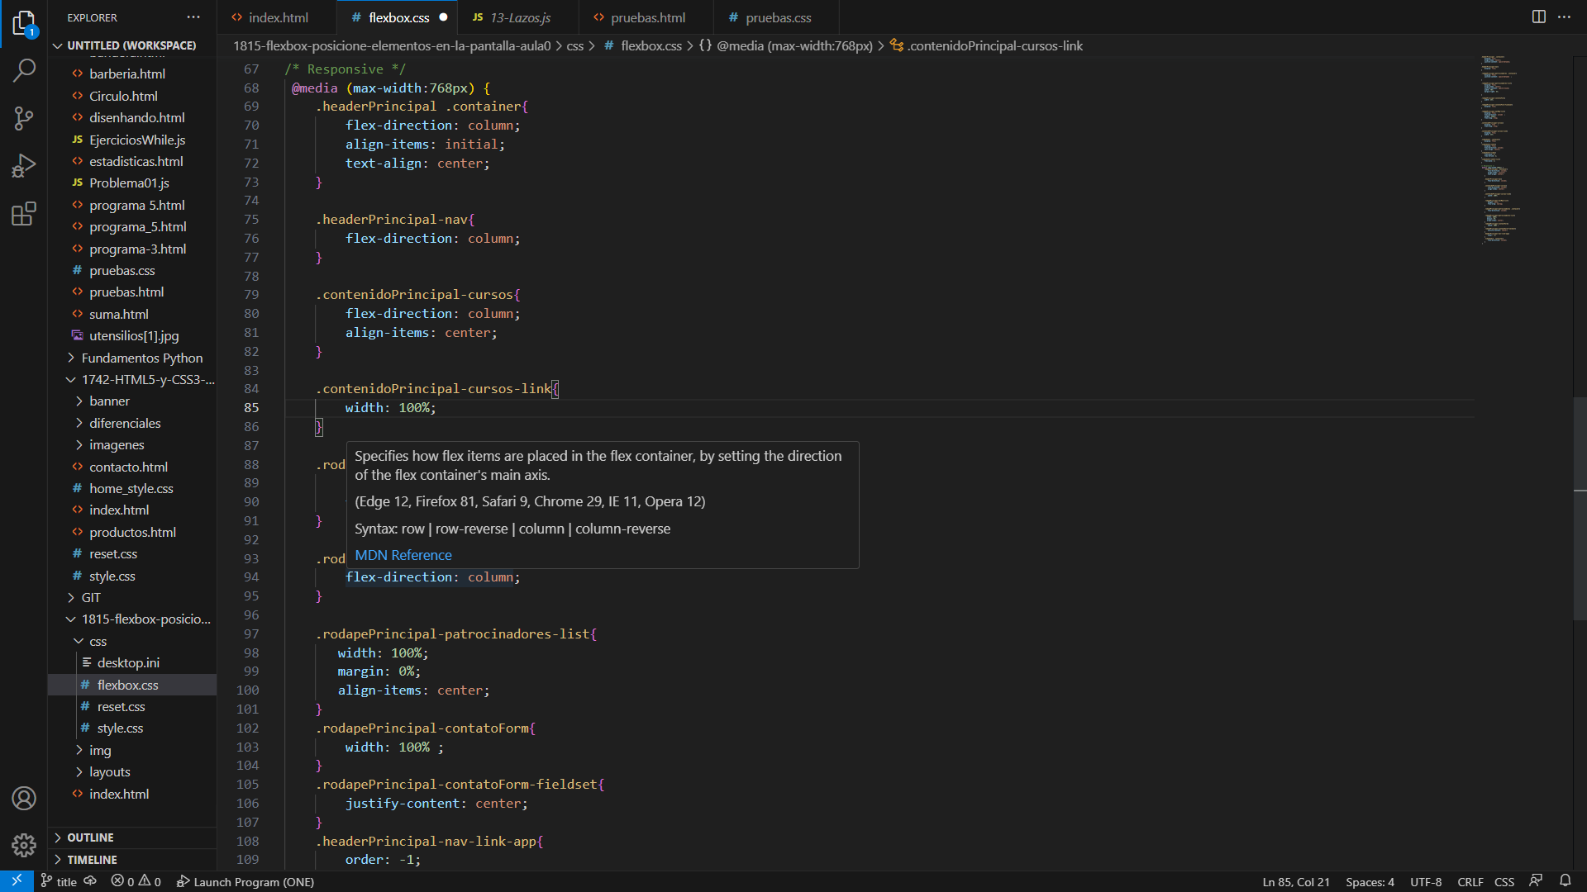The image size is (1587, 892).
Task: Open the Search view icon
Action: click(24, 70)
